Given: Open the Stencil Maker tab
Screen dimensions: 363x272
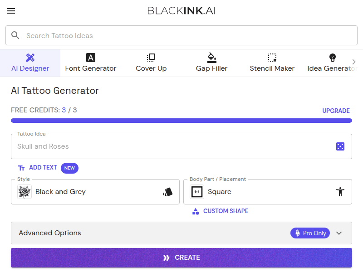Looking at the screenshot, I should pos(272,63).
